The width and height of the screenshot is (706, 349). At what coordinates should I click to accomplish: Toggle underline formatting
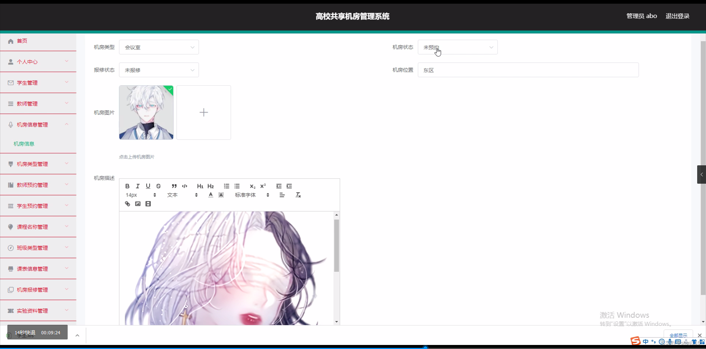148,186
